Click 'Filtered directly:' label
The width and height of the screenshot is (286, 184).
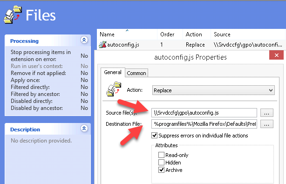pos(30,87)
